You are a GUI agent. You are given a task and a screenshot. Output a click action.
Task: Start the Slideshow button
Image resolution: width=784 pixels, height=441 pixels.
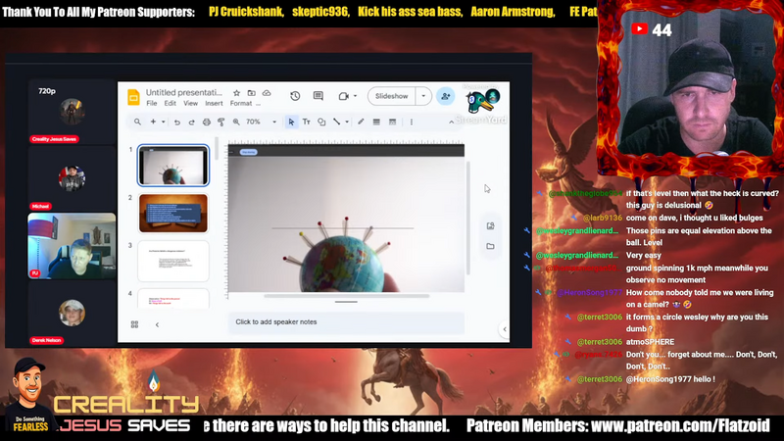click(x=391, y=96)
